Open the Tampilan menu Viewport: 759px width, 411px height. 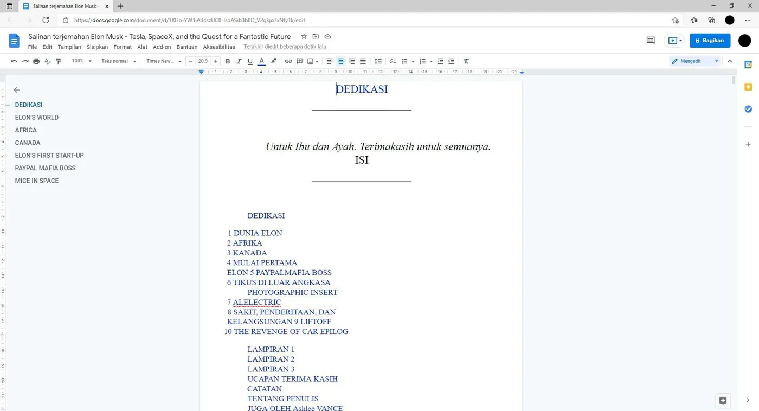(x=69, y=47)
